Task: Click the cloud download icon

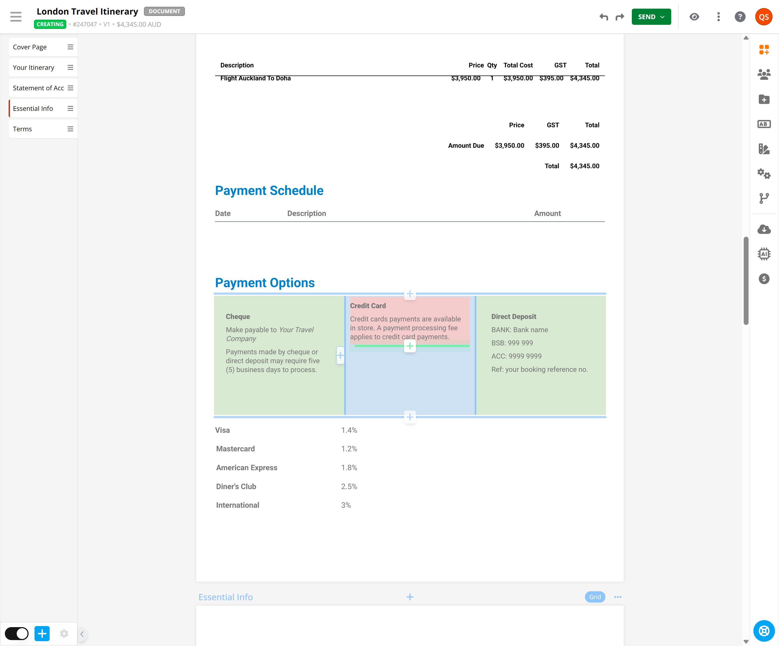Action: pos(764,229)
